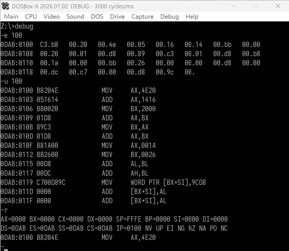The image size is (289, 251).
Task: Click the address '0DAB:0109'
Action: pos(17,118)
